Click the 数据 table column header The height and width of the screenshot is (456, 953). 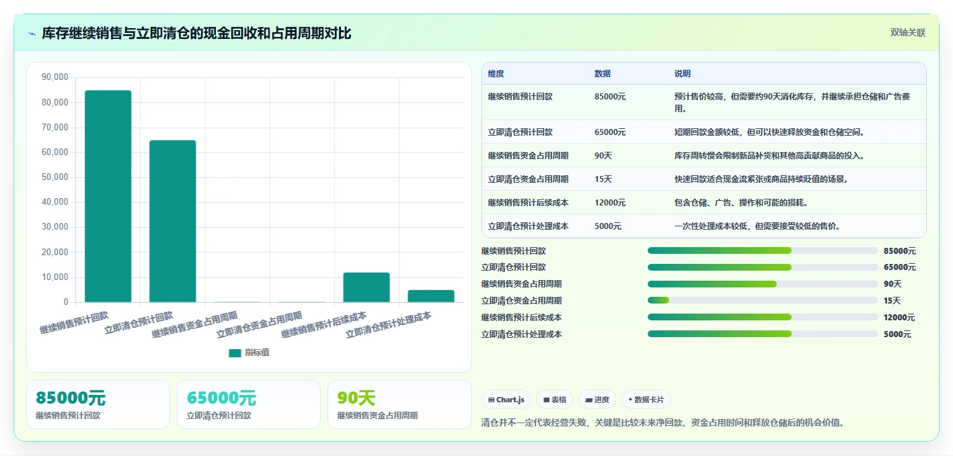pyautogui.click(x=603, y=74)
